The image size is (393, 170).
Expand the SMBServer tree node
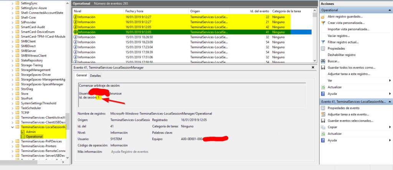tap(13, 51)
